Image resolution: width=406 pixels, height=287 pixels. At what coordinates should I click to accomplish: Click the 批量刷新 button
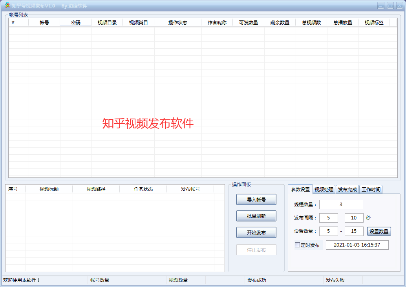point(256,216)
